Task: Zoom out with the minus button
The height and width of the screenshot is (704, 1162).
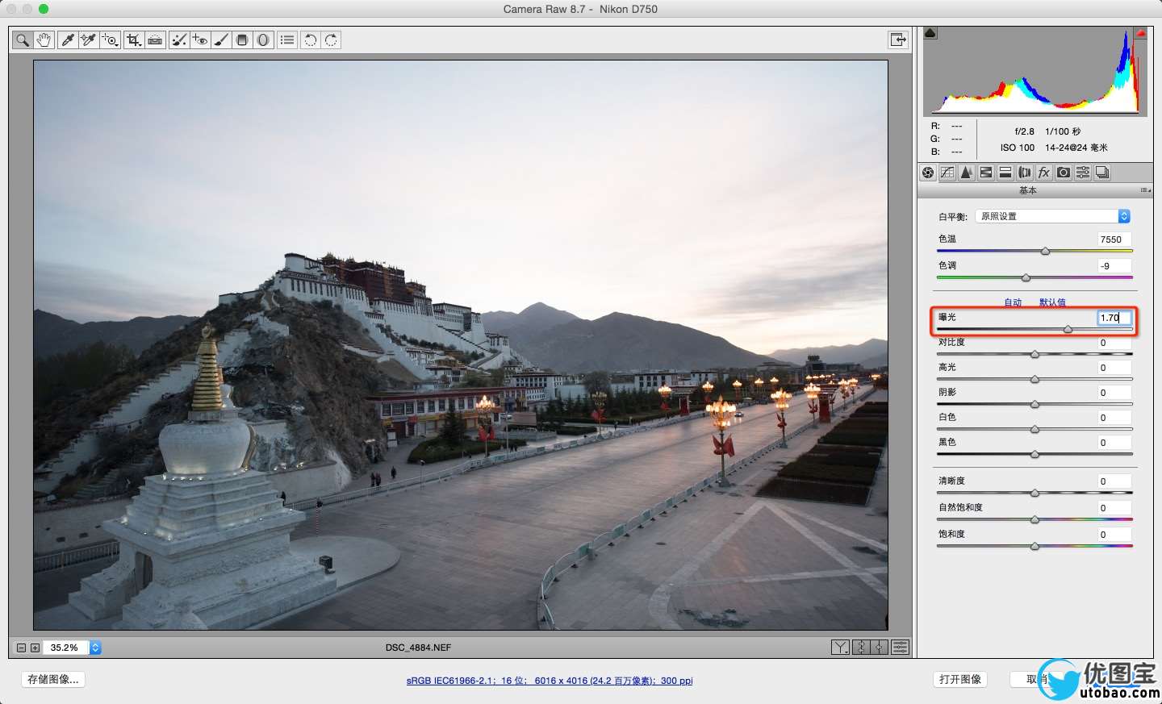Action: tap(22, 648)
